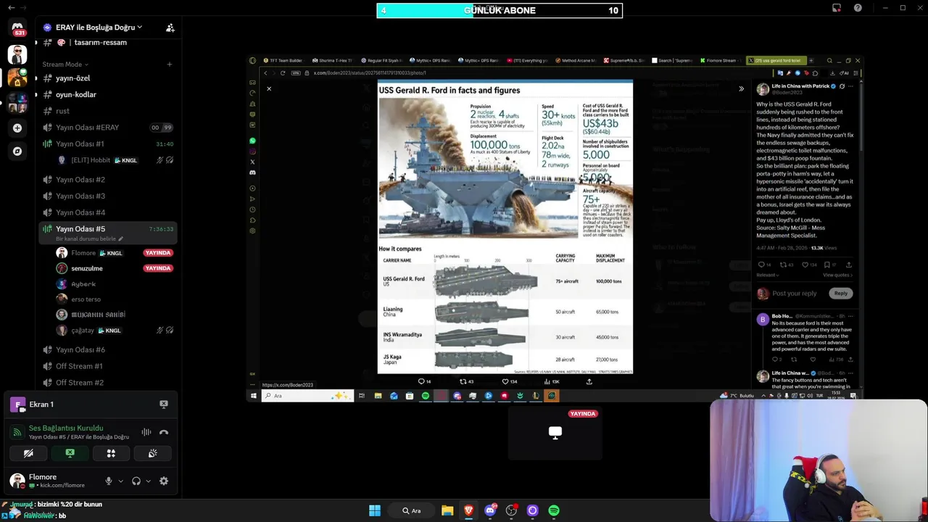Click the connection status signal icon

point(18,432)
